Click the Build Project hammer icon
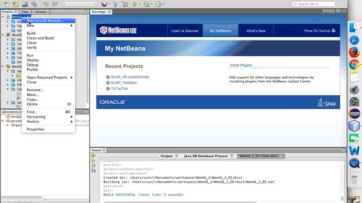 pyautogui.click(x=115, y=4)
